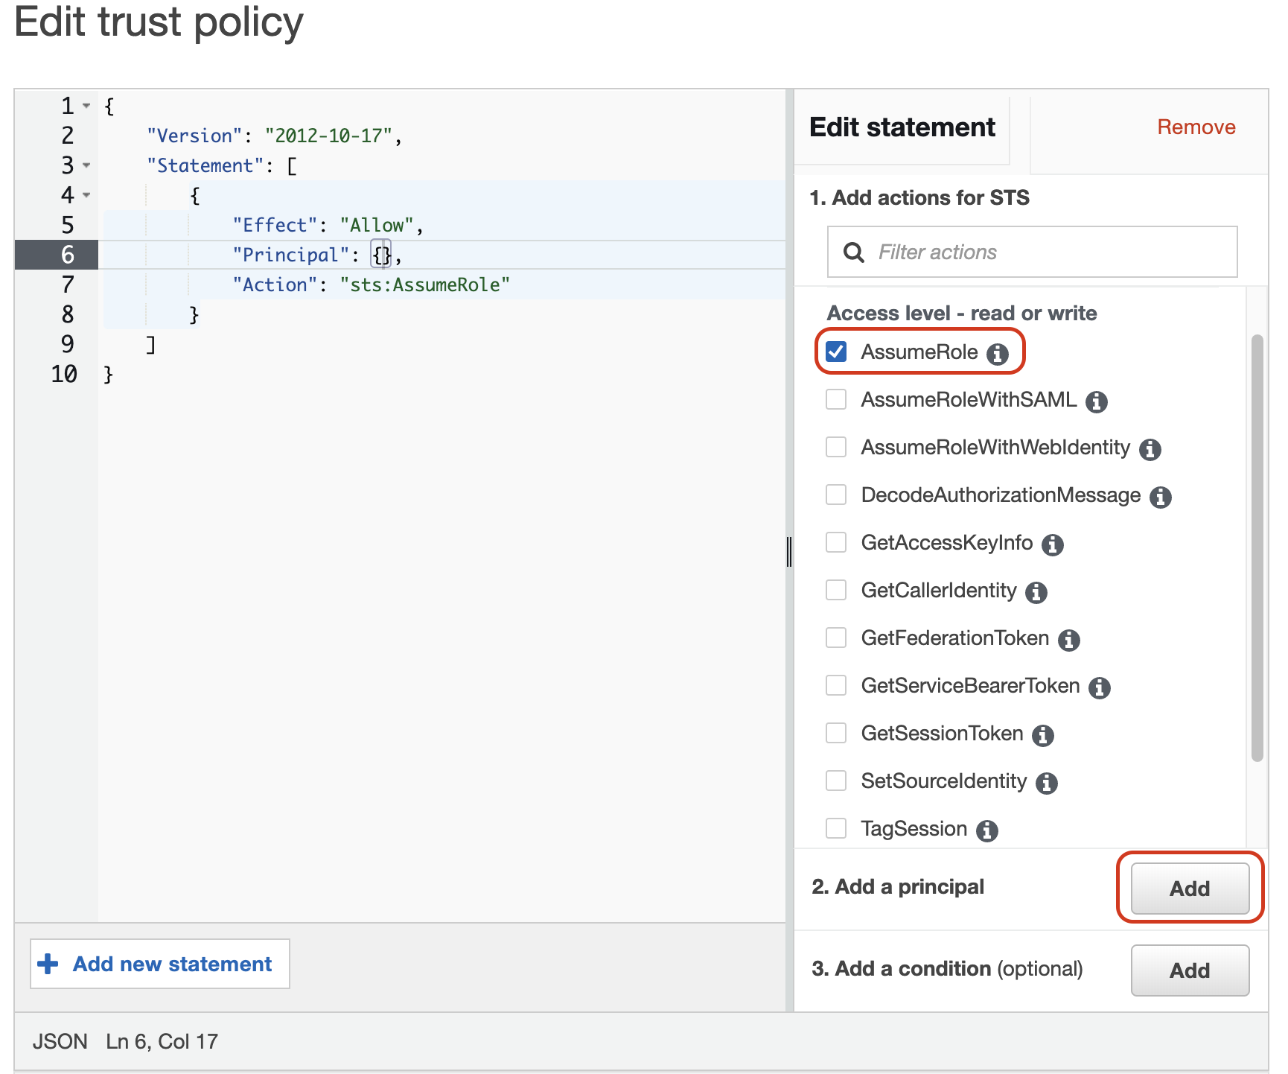Viewport: 1288px width, 1074px height.
Task: Enable the TagSession checkbox
Action: pyautogui.click(x=836, y=828)
